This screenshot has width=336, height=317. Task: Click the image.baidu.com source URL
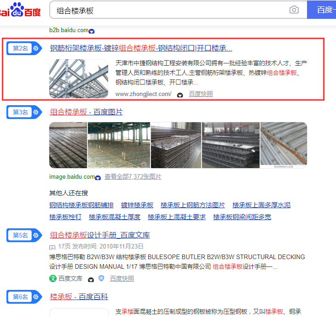(72, 177)
